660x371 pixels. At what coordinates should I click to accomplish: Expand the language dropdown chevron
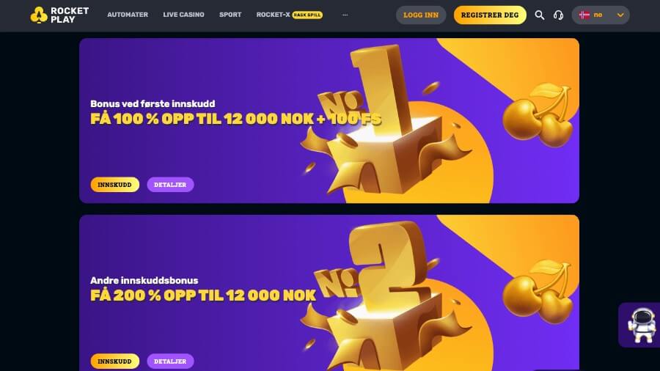point(620,15)
